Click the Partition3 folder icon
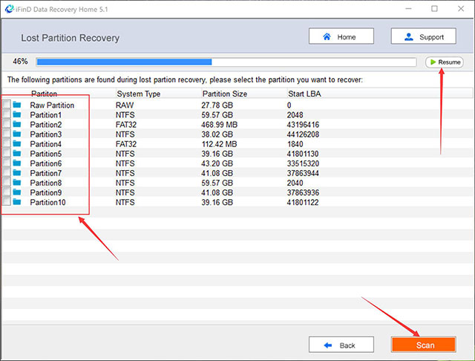The width and height of the screenshot is (475, 361). pyautogui.click(x=17, y=134)
